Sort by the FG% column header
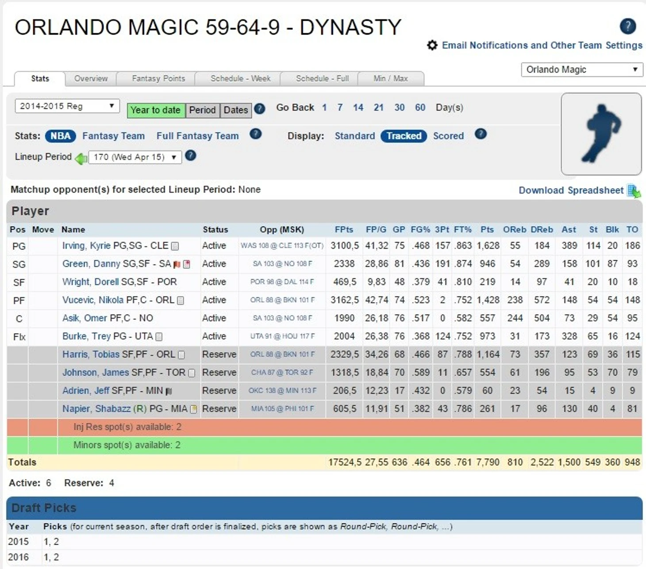The image size is (646, 569). 420,229
